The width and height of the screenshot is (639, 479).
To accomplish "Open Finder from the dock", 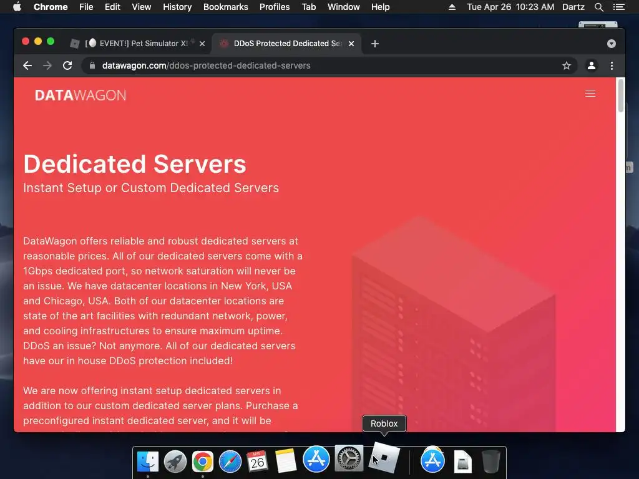I will (x=147, y=461).
